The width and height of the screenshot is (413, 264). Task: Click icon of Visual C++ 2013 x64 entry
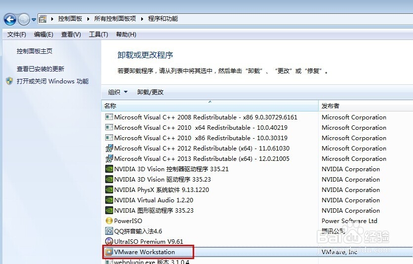109,158
